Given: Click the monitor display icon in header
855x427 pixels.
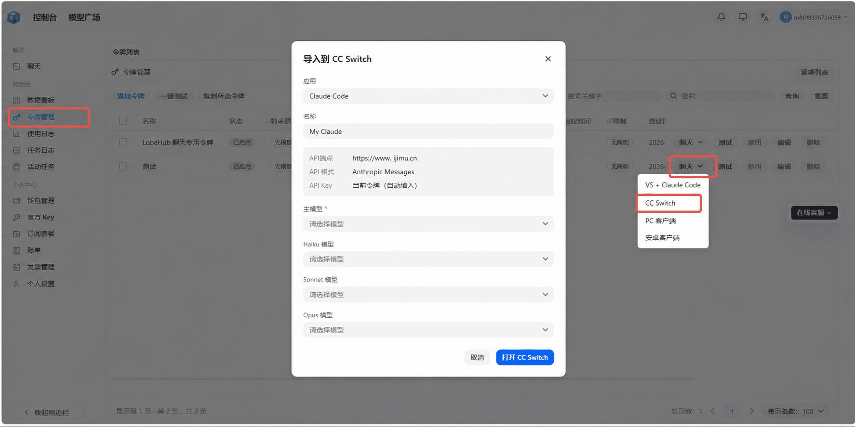Looking at the screenshot, I should [x=743, y=17].
